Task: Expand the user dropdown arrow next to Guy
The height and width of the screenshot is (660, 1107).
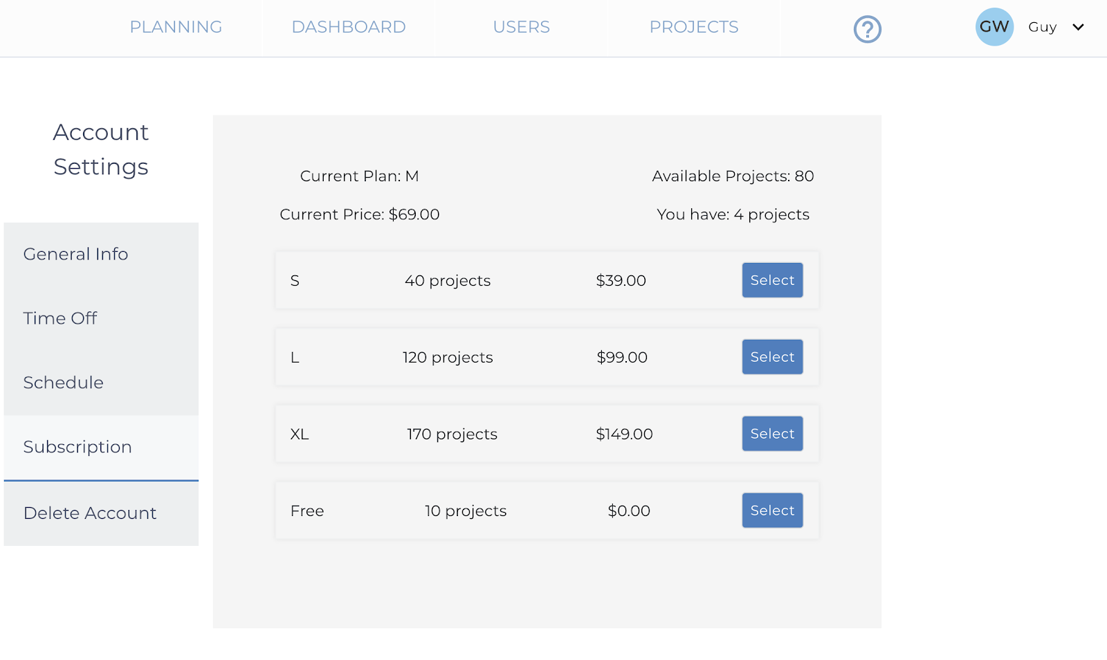Action: (x=1077, y=27)
